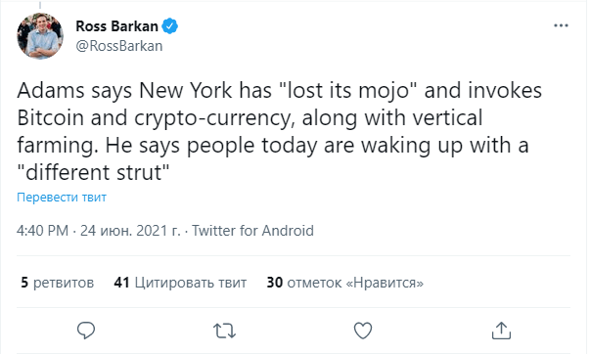
Task: Expand the three-dot more options menu
Action: 561,25
